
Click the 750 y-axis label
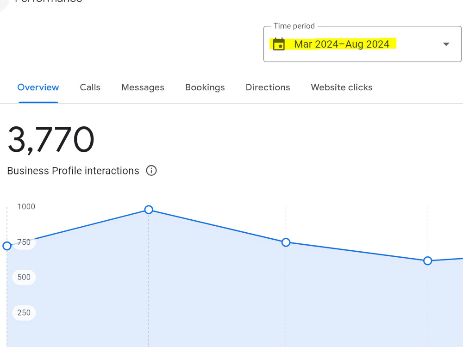point(24,242)
